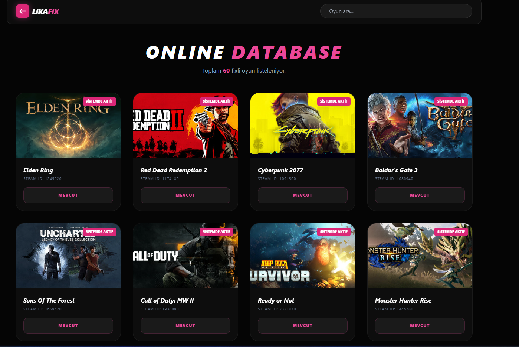Image resolution: width=519 pixels, height=347 pixels.
Task: Click the MEVCUT button for Call of Duty: MW II
Action: (185, 326)
